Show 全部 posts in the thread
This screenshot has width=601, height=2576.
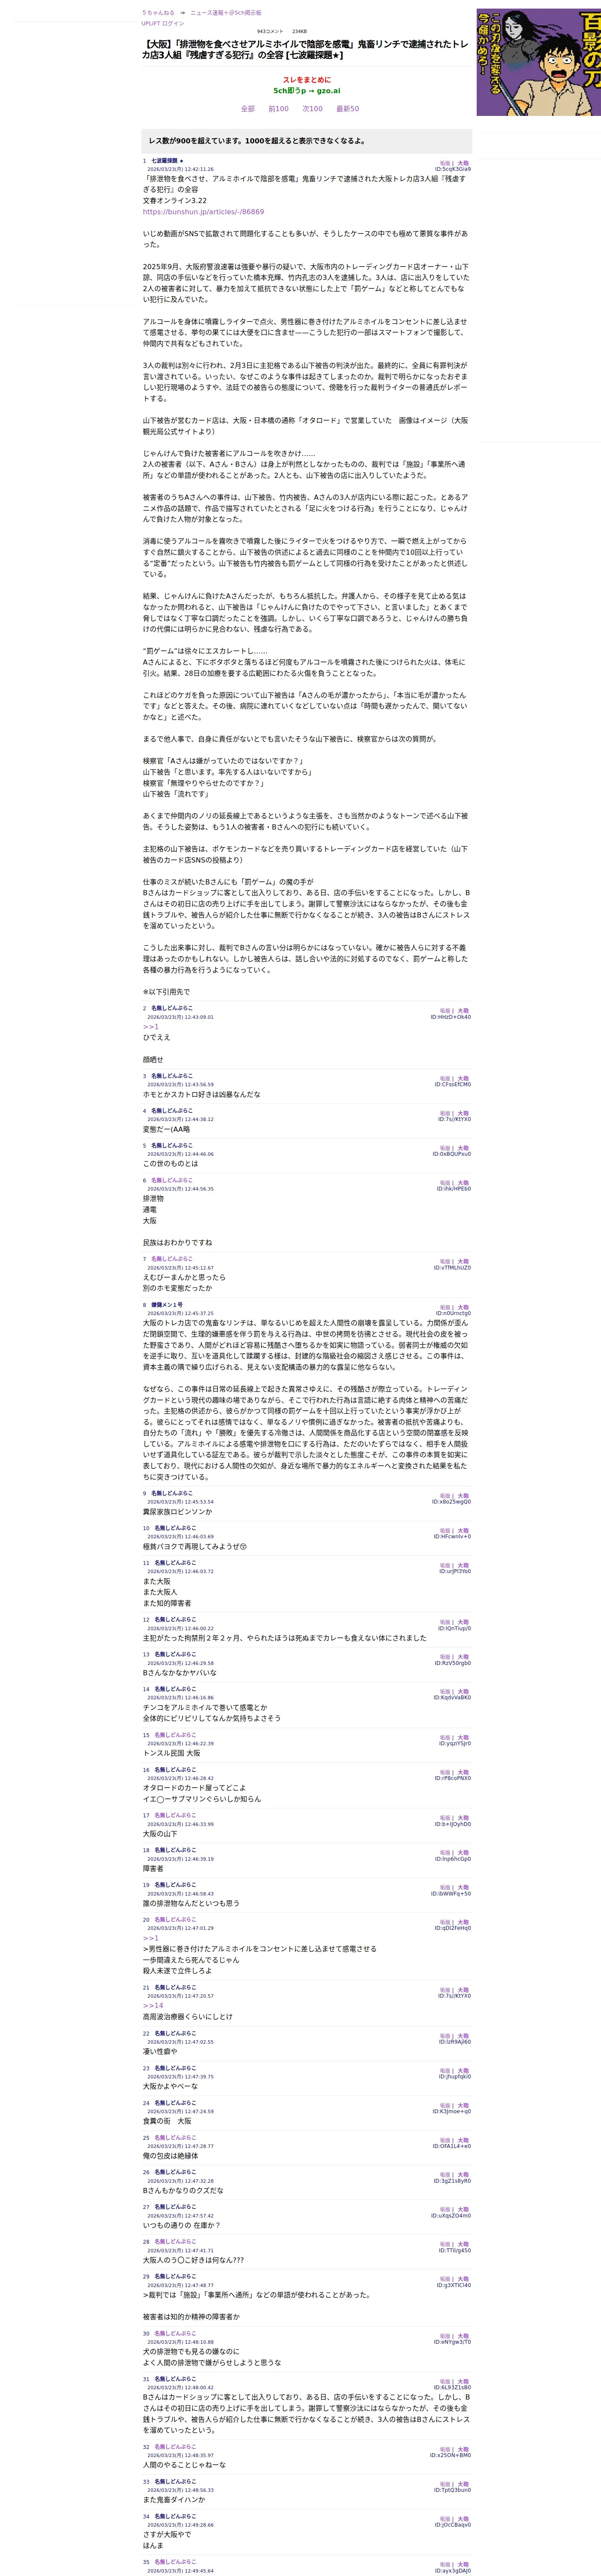[x=248, y=109]
